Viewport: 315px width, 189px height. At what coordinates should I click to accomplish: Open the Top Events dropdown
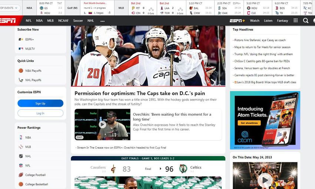(x=10, y=8)
